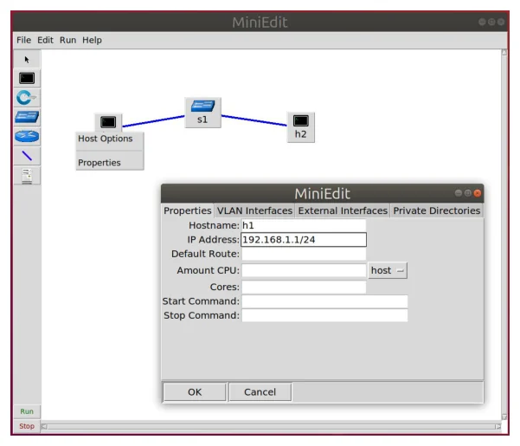This screenshot has height=446, width=520.
Task: Click the IP Address input field
Action: click(x=304, y=240)
